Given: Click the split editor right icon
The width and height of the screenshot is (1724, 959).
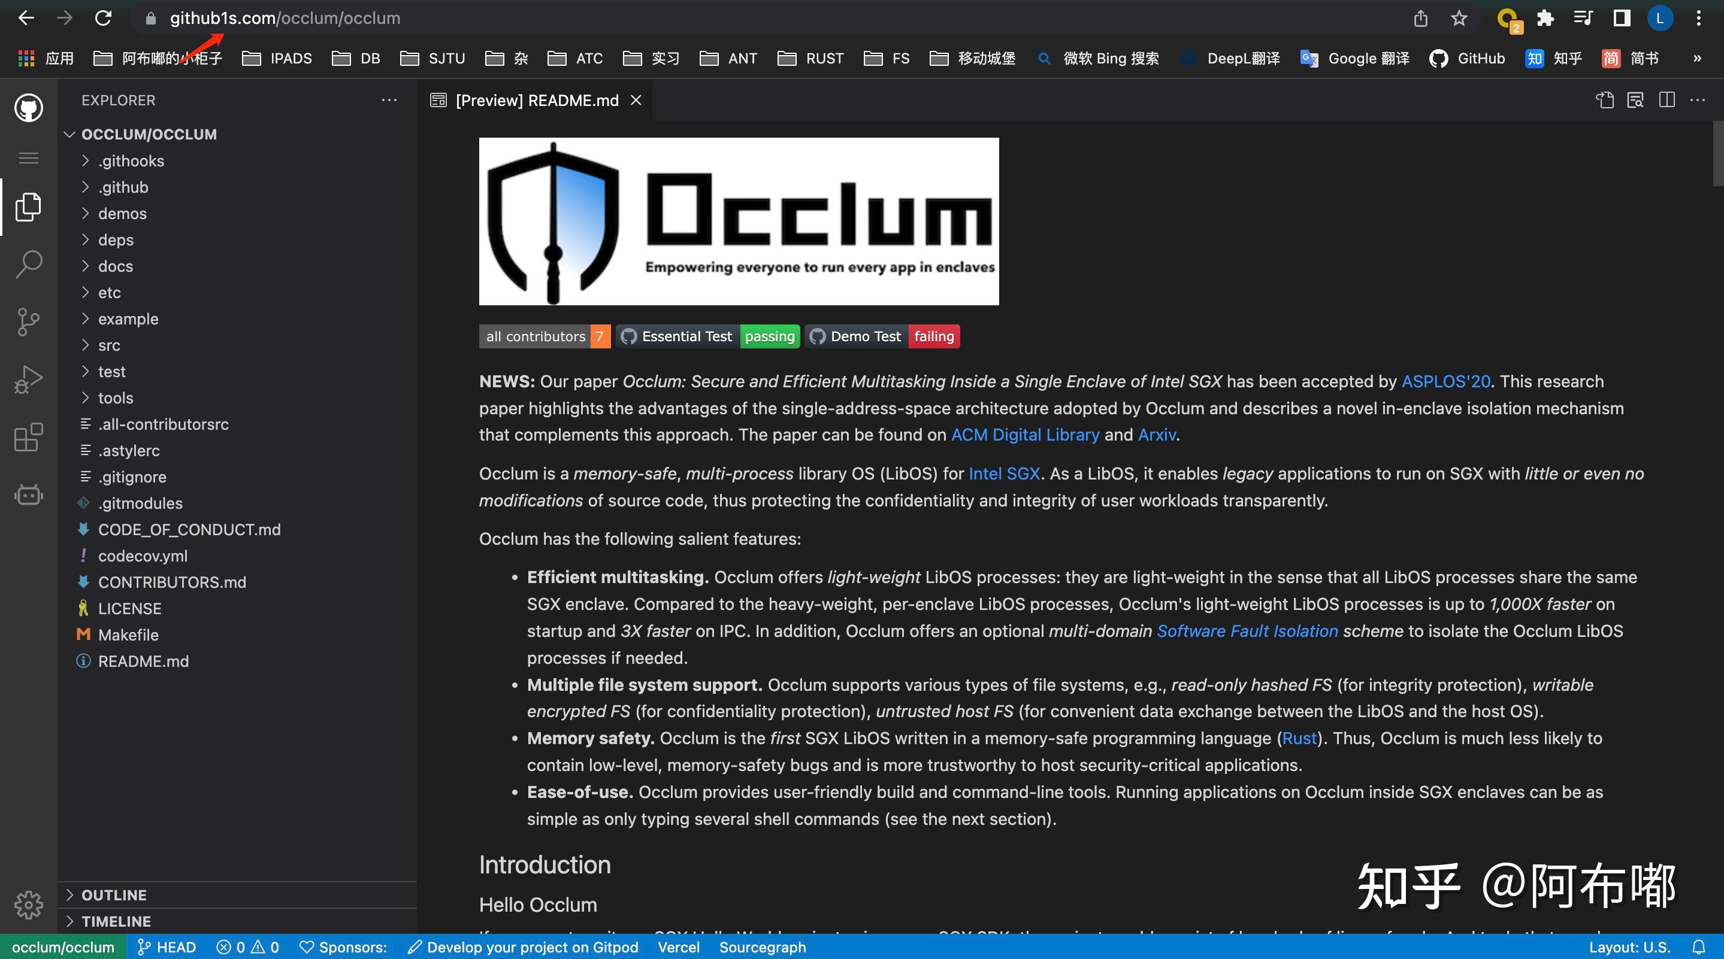Looking at the screenshot, I should pyautogui.click(x=1666, y=101).
